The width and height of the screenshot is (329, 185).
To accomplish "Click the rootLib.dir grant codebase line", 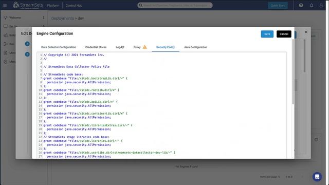I will tap(81, 90).
